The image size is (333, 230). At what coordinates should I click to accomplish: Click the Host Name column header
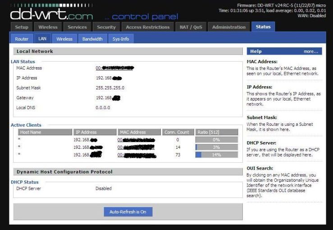45,132
